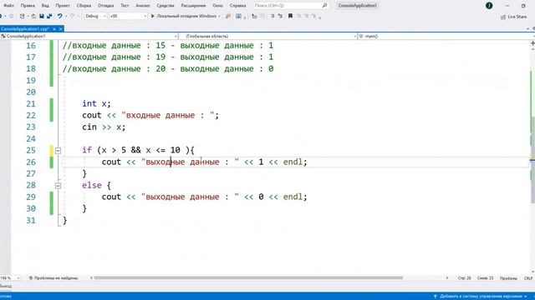
Task: Click the Симв column indicator
Action: pyautogui.click(x=485, y=278)
